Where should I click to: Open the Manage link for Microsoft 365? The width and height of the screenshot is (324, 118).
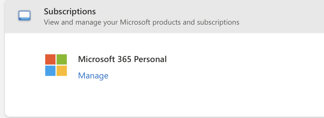93,76
